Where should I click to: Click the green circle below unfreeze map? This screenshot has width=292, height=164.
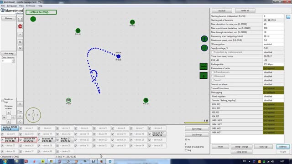[33, 19]
